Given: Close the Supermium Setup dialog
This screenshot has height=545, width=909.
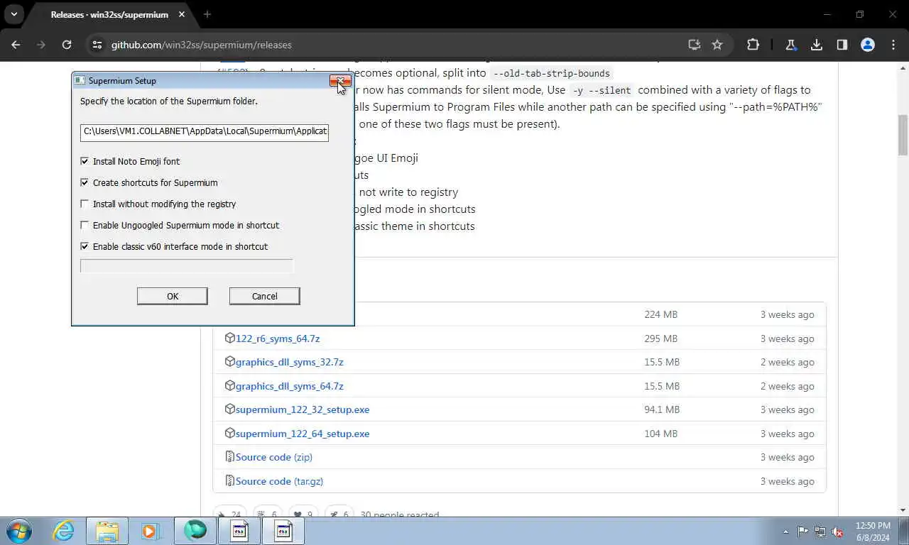Looking at the screenshot, I should pos(340,80).
